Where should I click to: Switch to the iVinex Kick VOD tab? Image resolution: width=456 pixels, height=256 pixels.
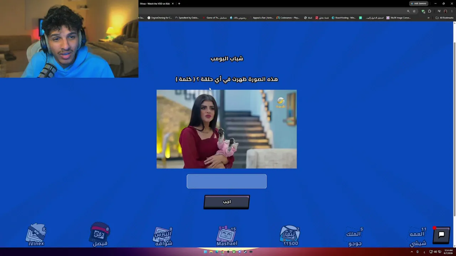(155, 4)
